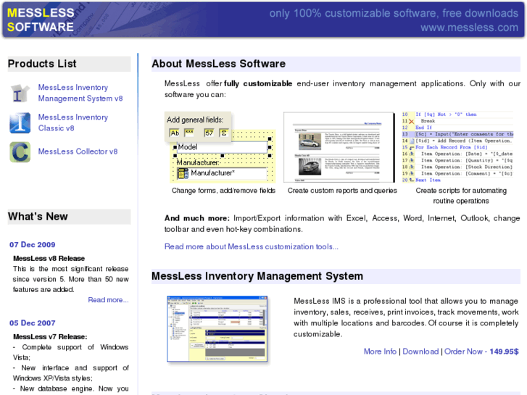Viewport: 527px width, 395px height.
Task: Click the www.messless.com header text
Action: tap(469, 28)
